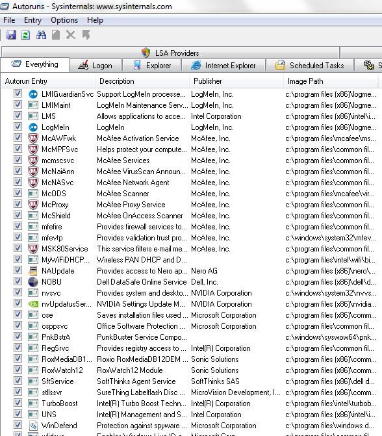Click the McShield generic service icon

coord(33,216)
